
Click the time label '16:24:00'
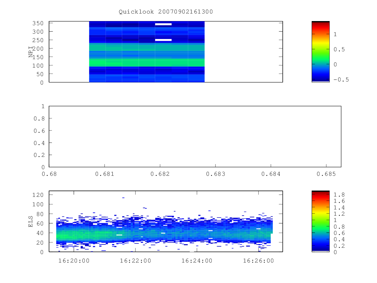(197, 261)
